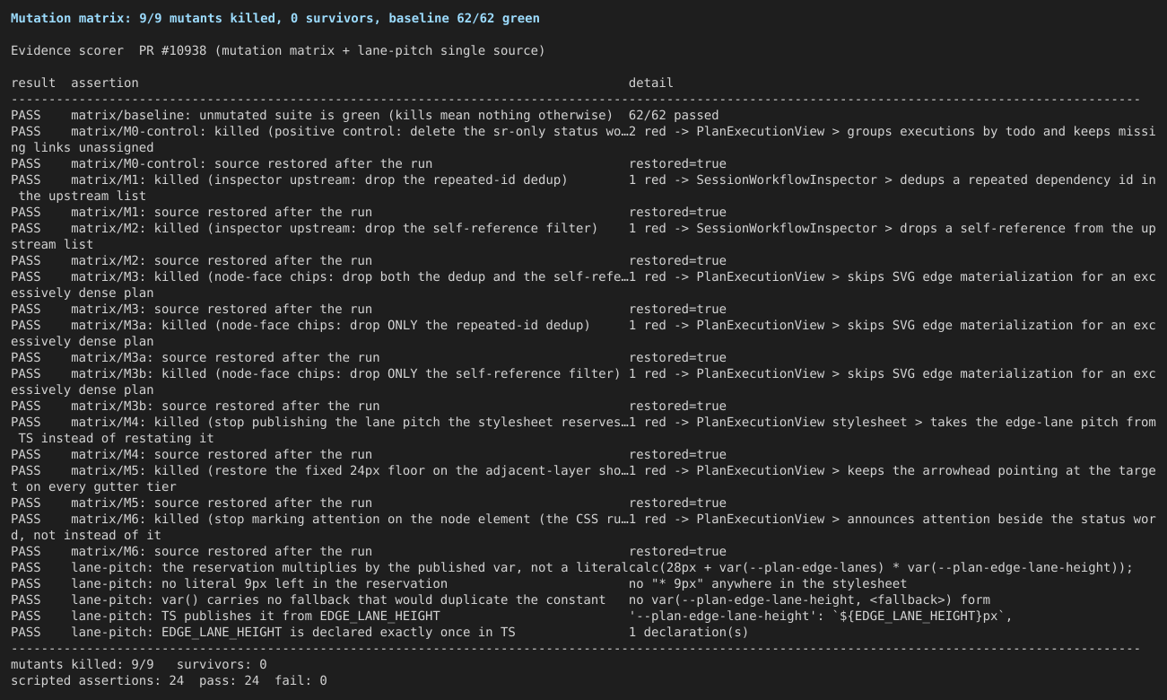The width and height of the screenshot is (1167, 700).
Task: Click "restored=true" in the matrix/M3 row
Action: coord(677,309)
